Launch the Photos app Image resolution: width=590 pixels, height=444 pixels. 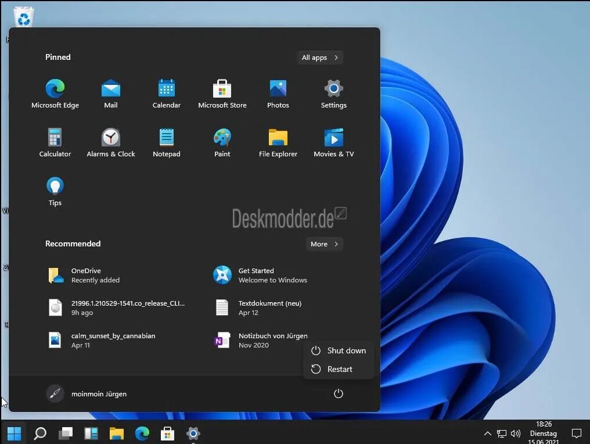[x=278, y=93]
